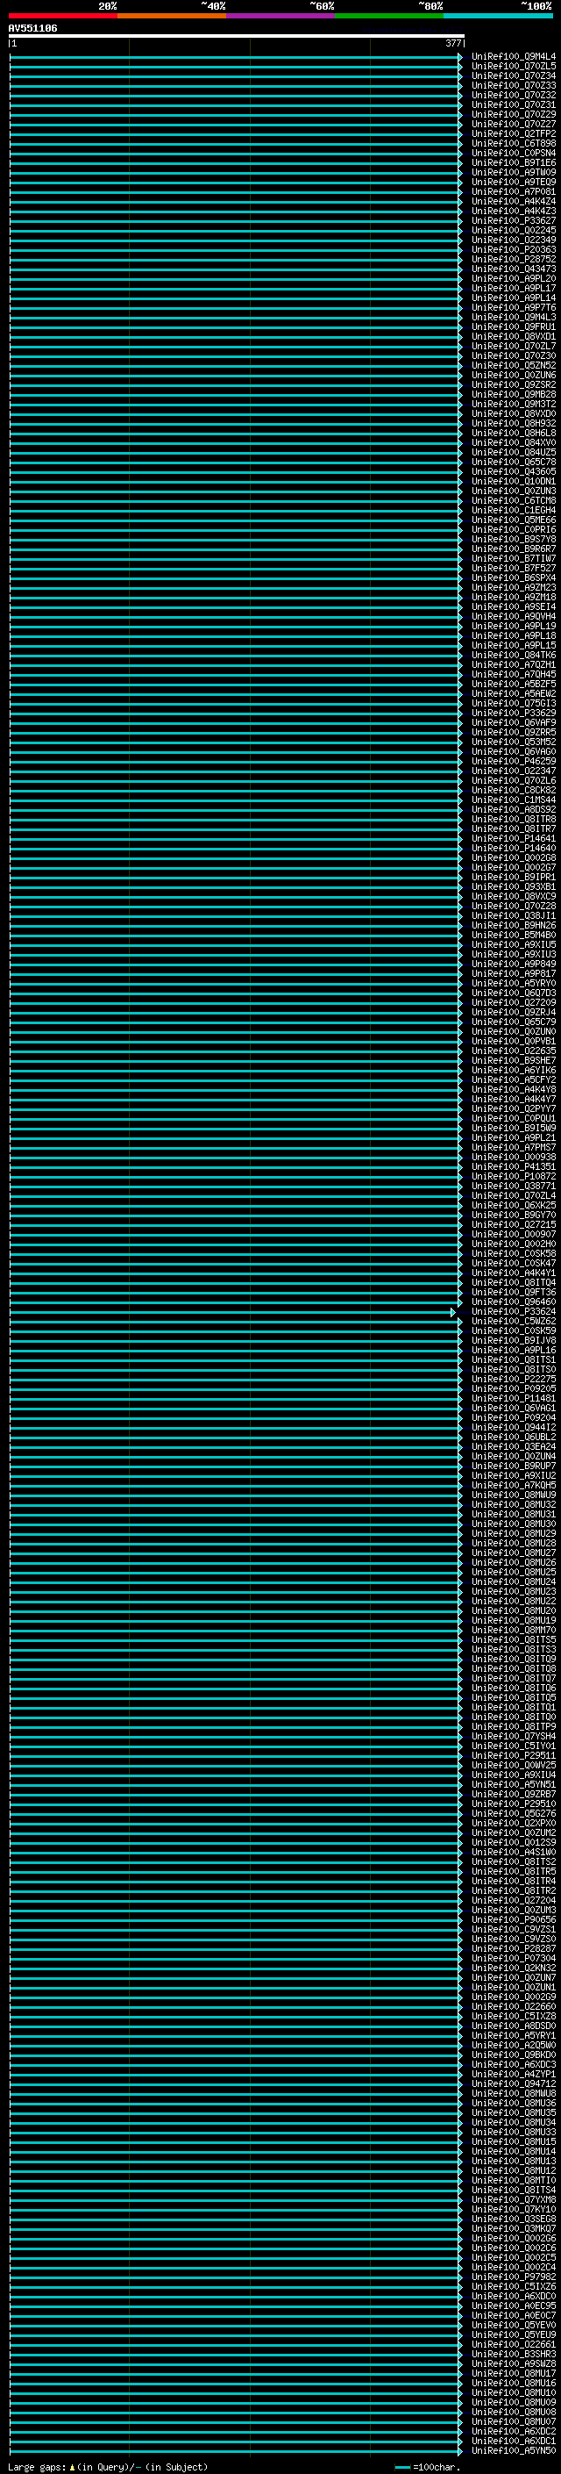The image size is (561, 2474).
Task: Select hit label UniRef100_P41351
Action: point(514,1167)
